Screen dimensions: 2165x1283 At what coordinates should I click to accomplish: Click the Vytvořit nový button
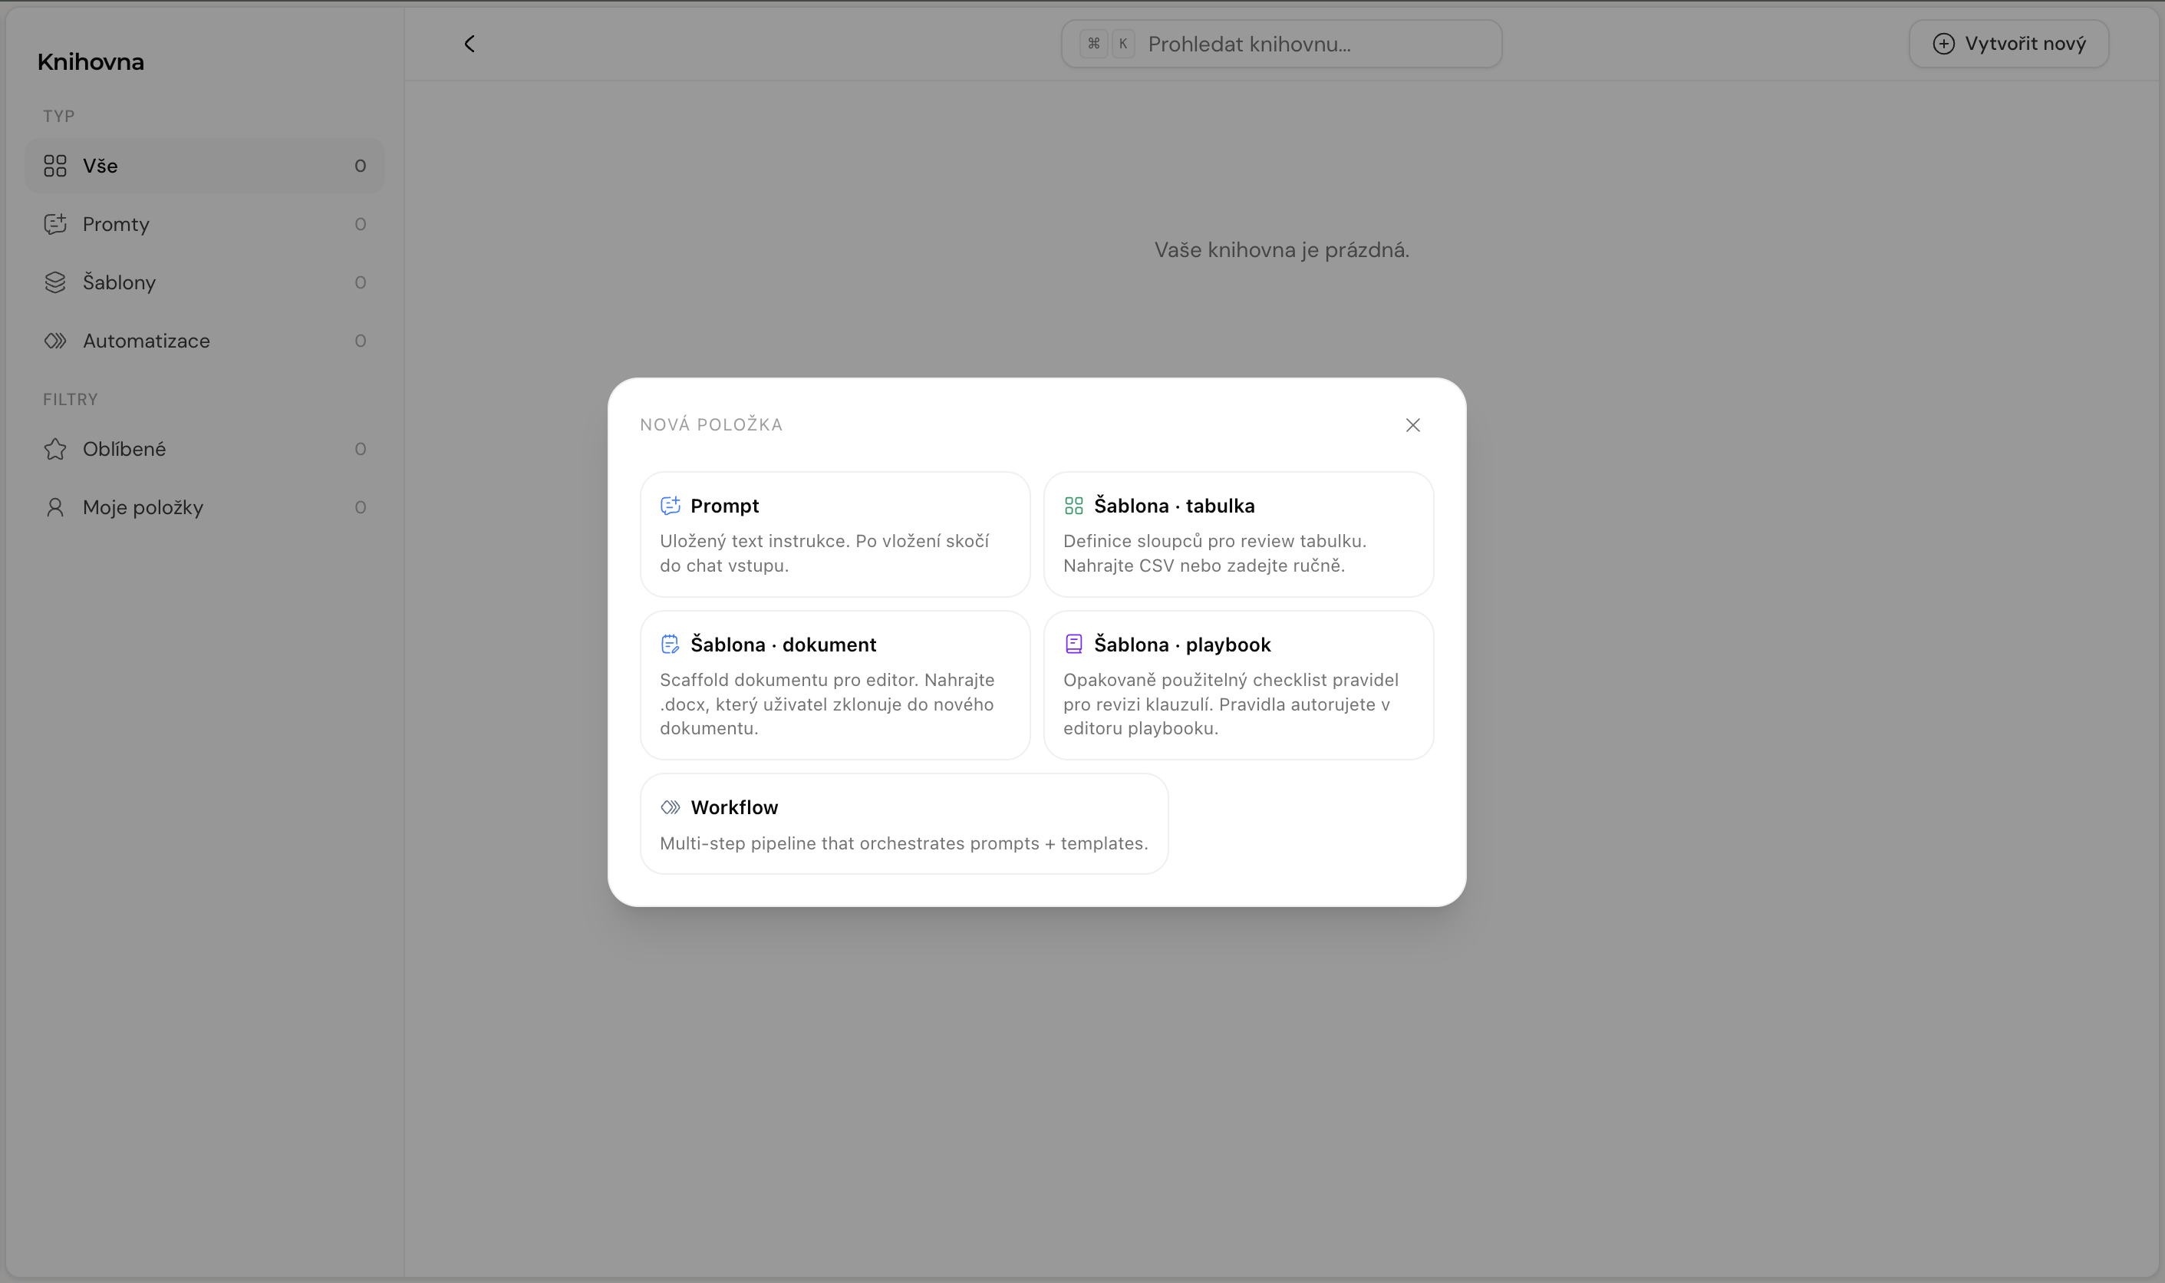click(2008, 44)
